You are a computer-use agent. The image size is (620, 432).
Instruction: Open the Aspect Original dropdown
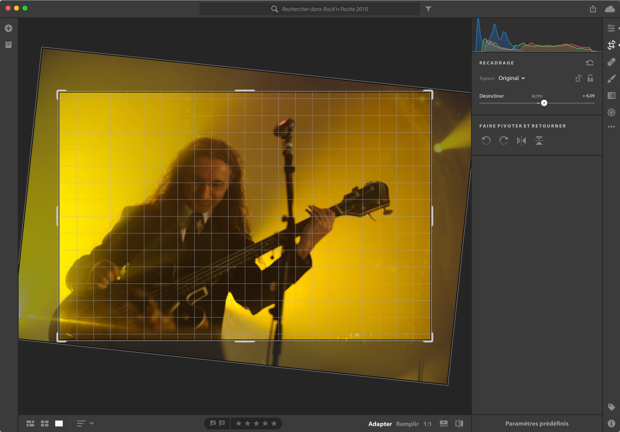tap(511, 78)
